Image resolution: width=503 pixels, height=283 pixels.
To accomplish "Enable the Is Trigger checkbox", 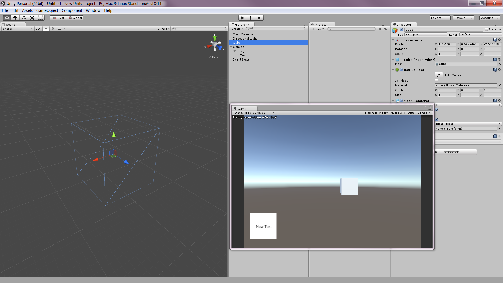I will [436, 80].
